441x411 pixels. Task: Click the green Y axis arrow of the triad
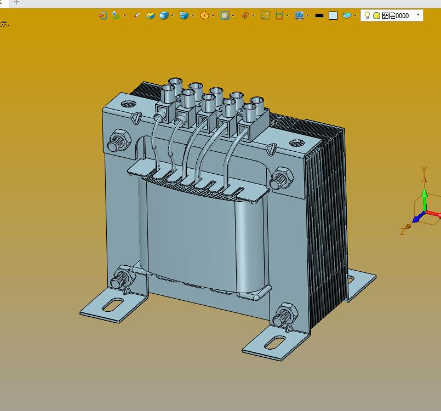[x=425, y=199]
